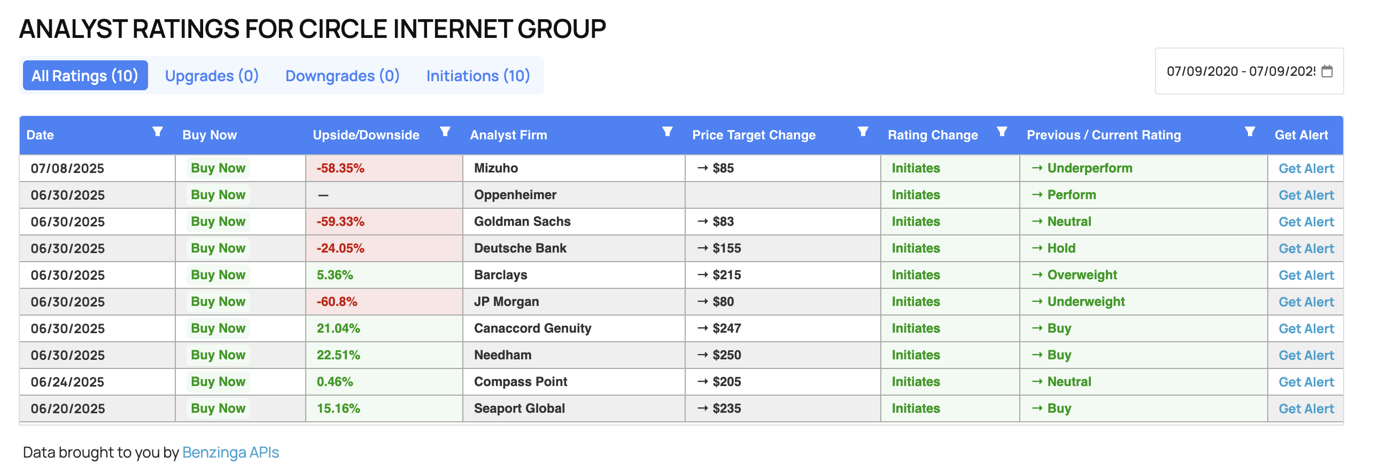The height and width of the screenshot is (472, 1380).
Task: Select the Barclays analyst firm cell
Action: (x=573, y=275)
